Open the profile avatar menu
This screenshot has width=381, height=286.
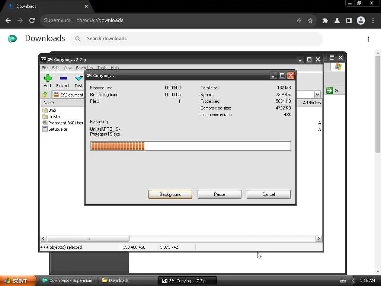point(361,20)
